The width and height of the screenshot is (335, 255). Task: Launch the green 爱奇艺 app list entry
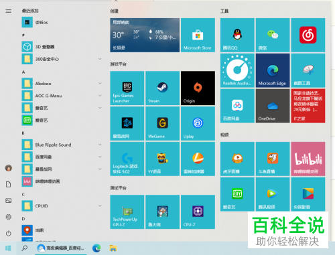point(62,120)
